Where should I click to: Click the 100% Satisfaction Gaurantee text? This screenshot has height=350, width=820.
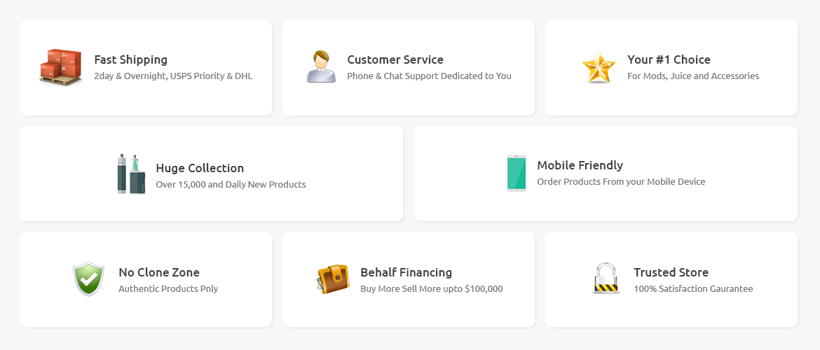[693, 289]
